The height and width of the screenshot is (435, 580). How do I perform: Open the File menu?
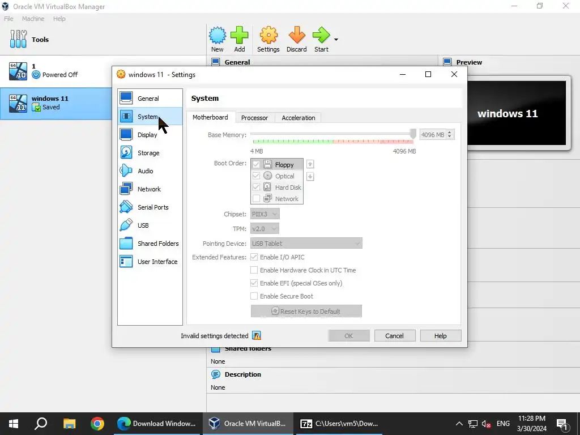pyautogui.click(x=8, y=19)
